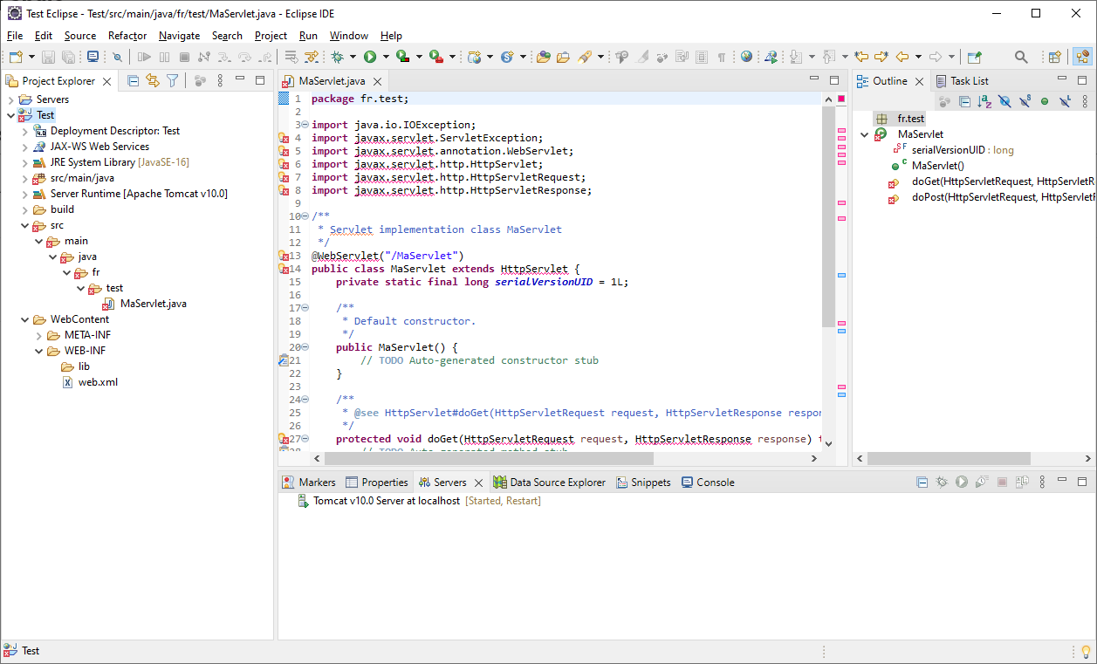The image size is (1097, 664).
Task: Toggle Link with Editor in Project Explorer
Action: pos(153,80)
